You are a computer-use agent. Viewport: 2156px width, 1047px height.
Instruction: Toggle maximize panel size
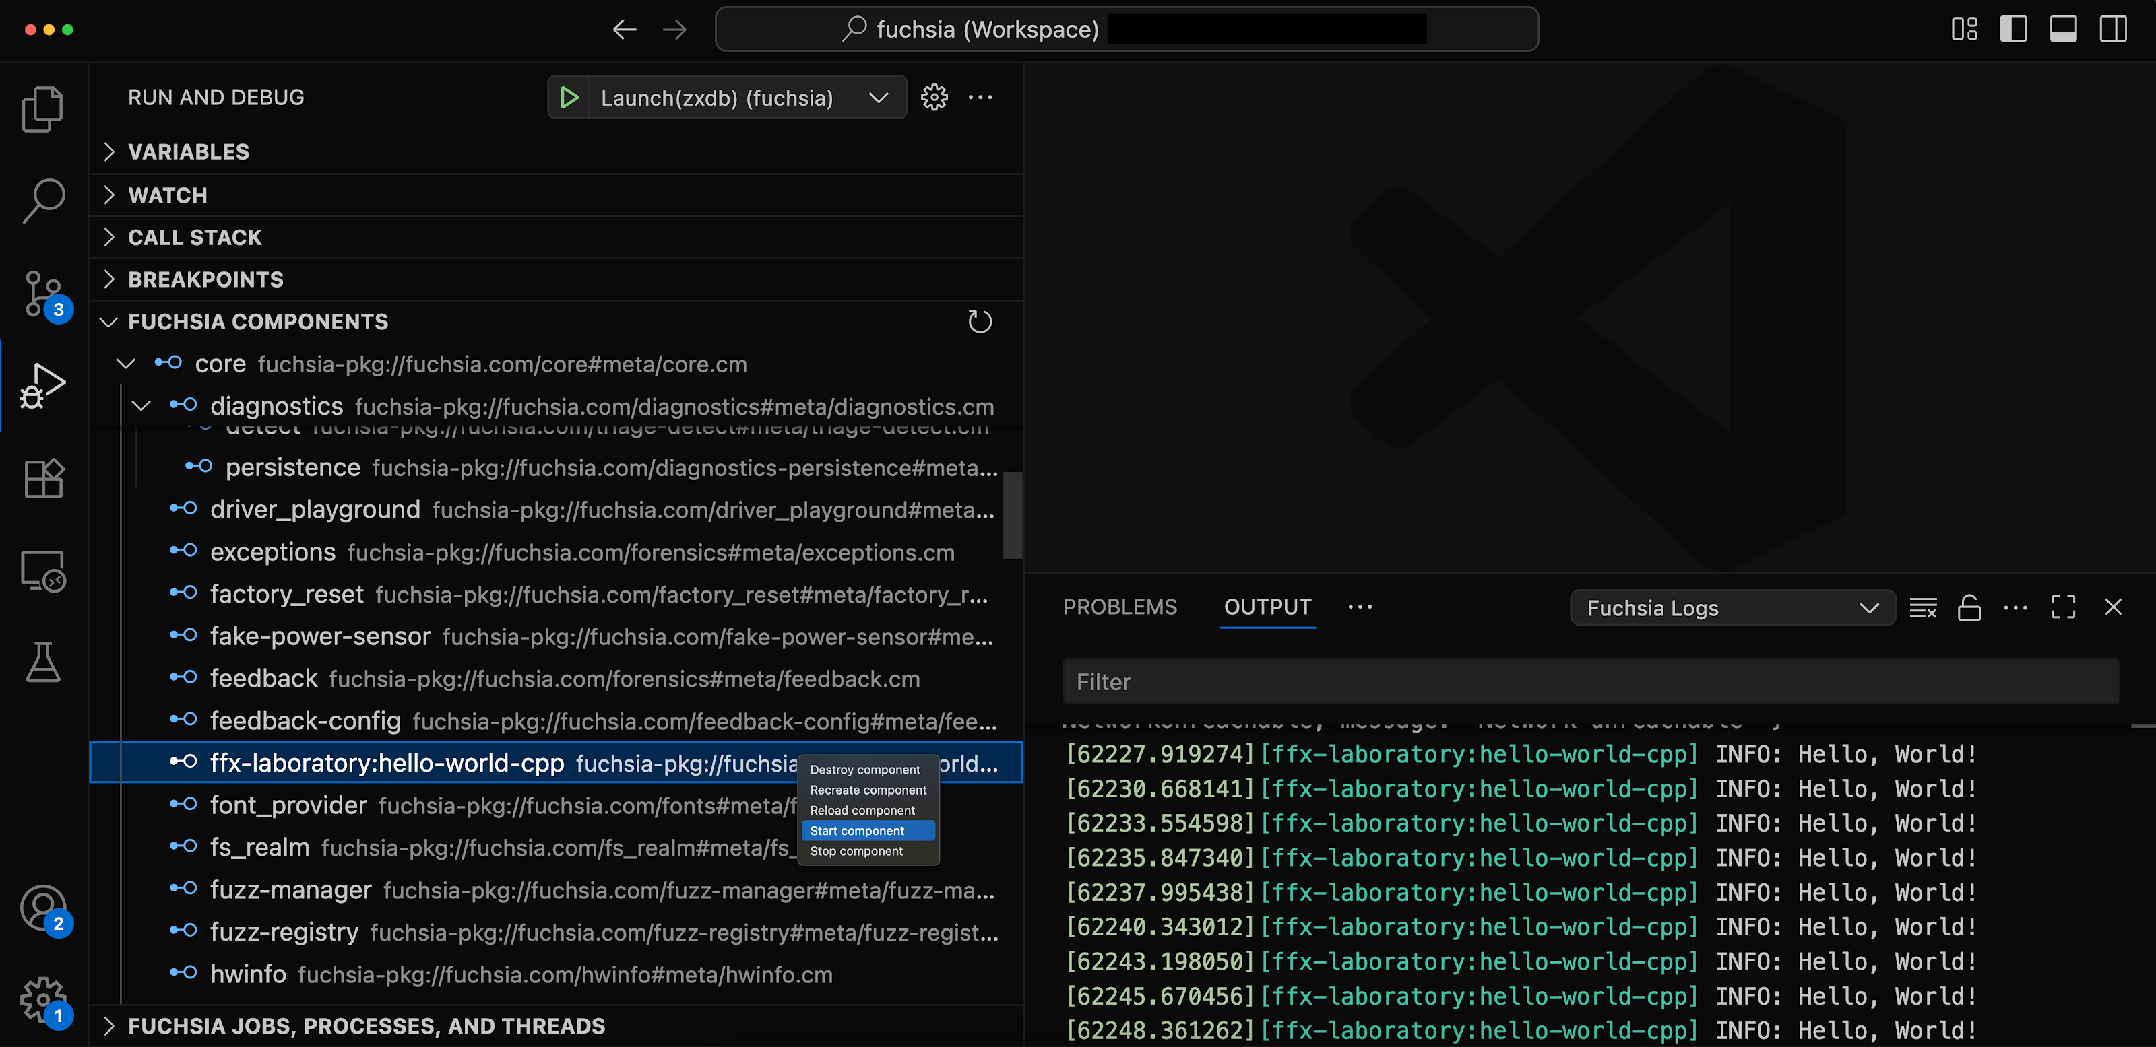pyautogui.click(x=2063, y=607)
